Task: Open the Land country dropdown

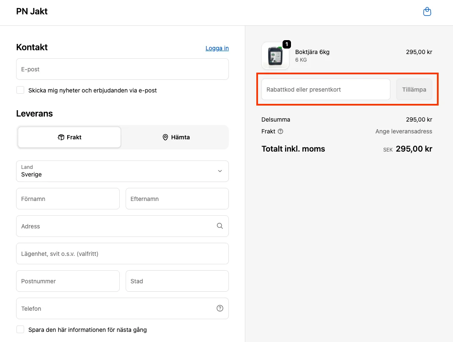Action: [x=123, y=171]
